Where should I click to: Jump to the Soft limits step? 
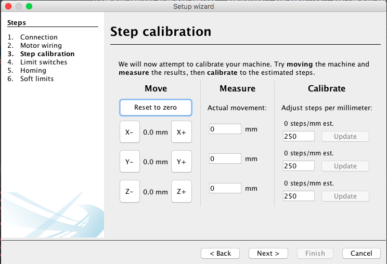(37, 79)
